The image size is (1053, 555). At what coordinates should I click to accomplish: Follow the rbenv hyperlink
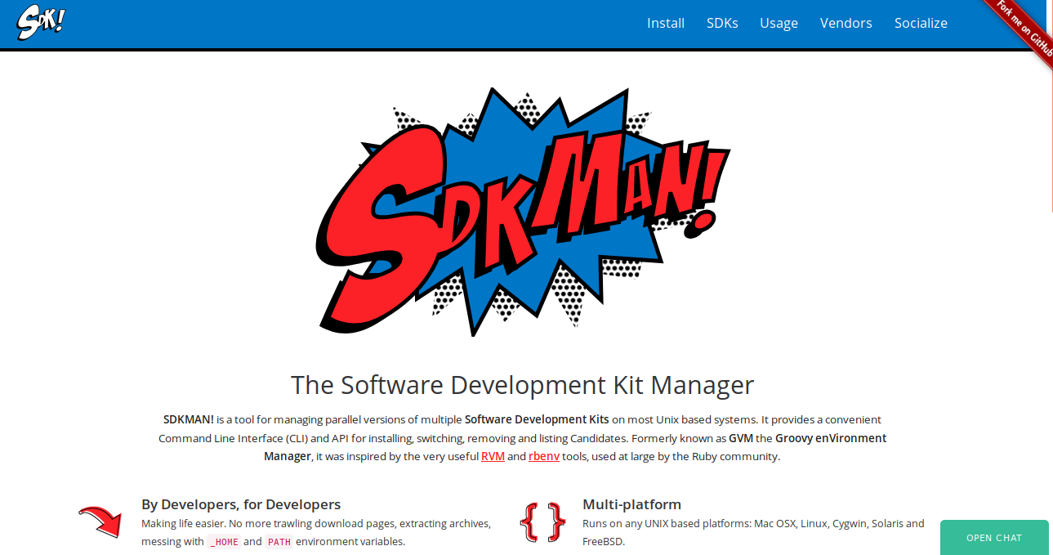[x=544, y=456]
